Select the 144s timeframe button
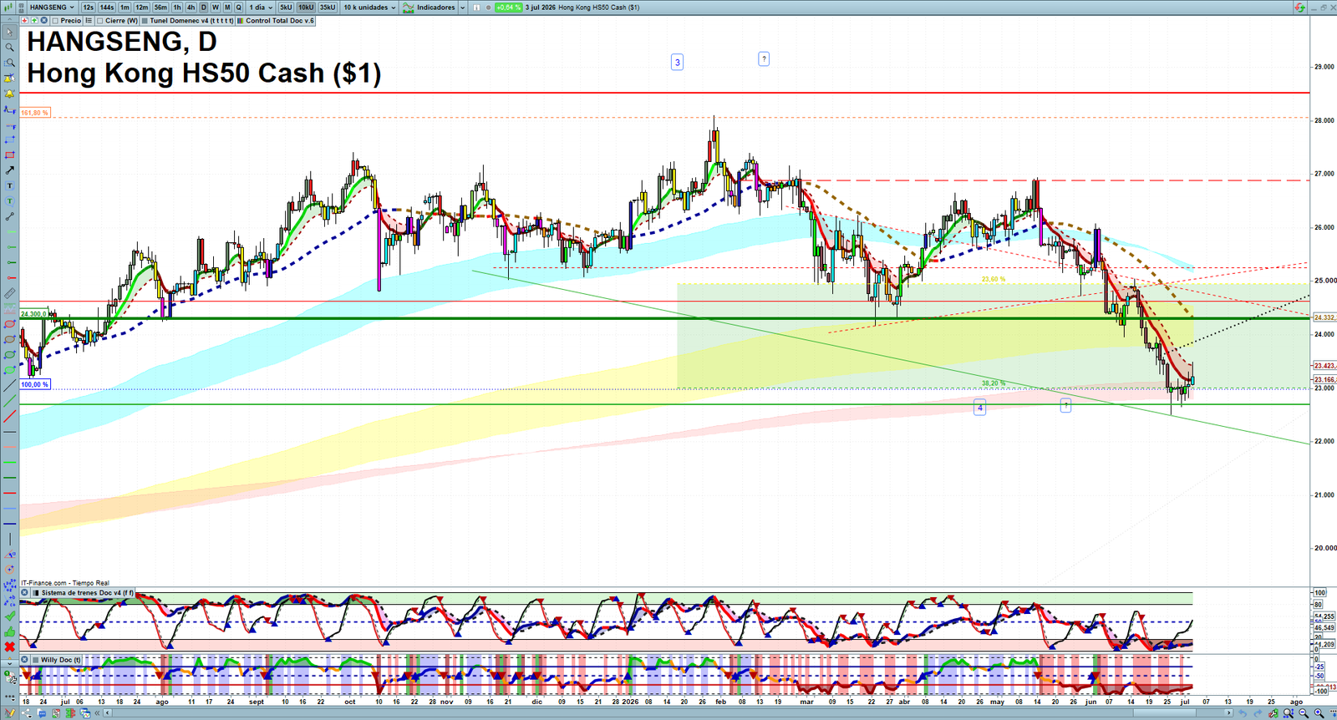 (106, 8)
